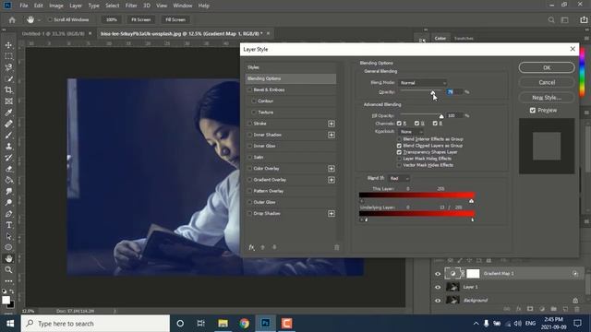Select the Move tool
Image resolution: width=591 pixels, height=332 pixels.
pos(8,45)
